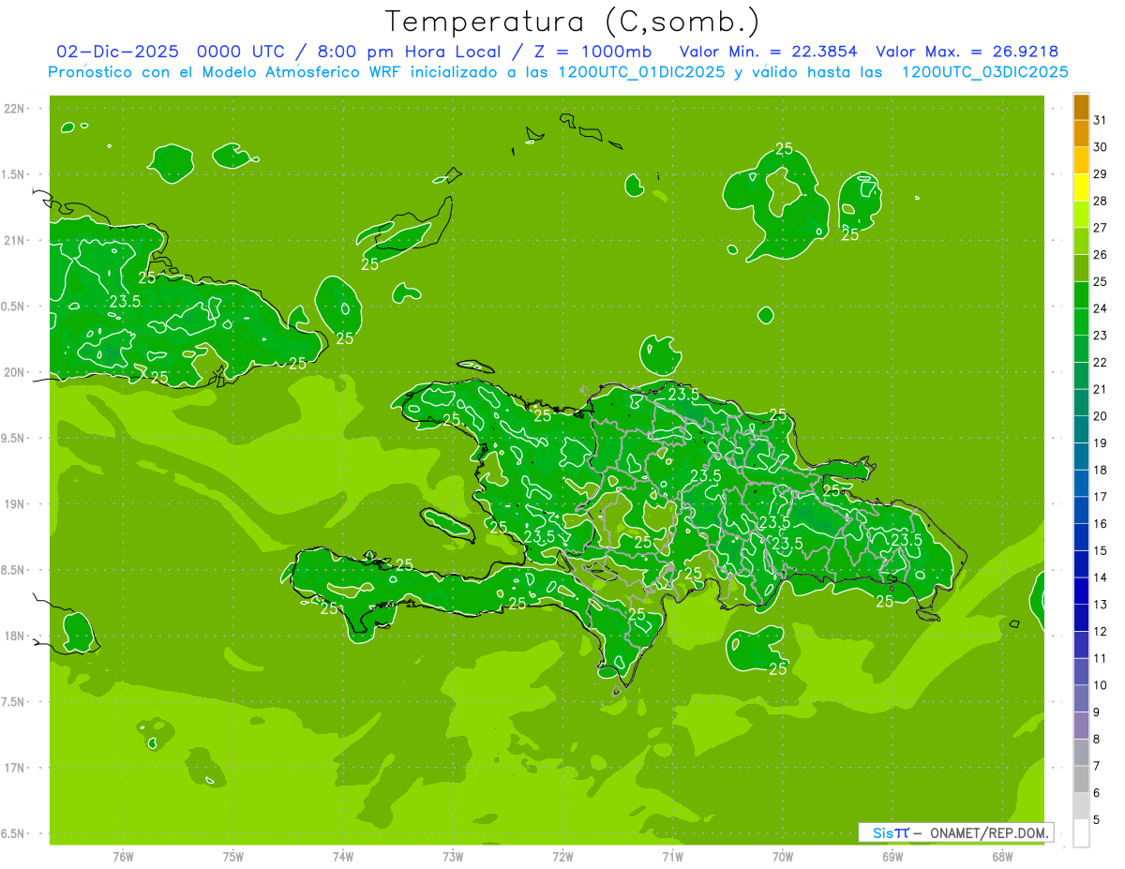Click the init time "1200UTC_01DIC2025"
The height and width of the screenshot is (869, 1125).
tap(639, 72)
